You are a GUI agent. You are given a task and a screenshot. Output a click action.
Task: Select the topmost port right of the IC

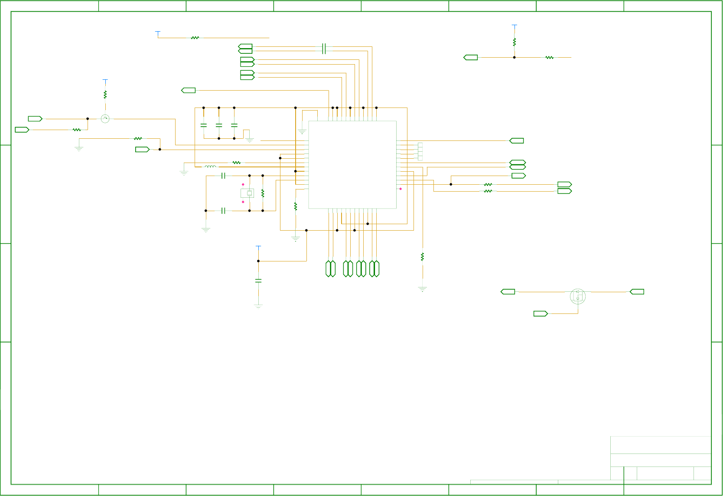[517, 140]
